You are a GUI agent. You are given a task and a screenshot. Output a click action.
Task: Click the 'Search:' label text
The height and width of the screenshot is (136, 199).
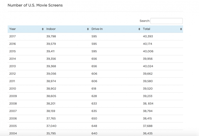point(144,21)
